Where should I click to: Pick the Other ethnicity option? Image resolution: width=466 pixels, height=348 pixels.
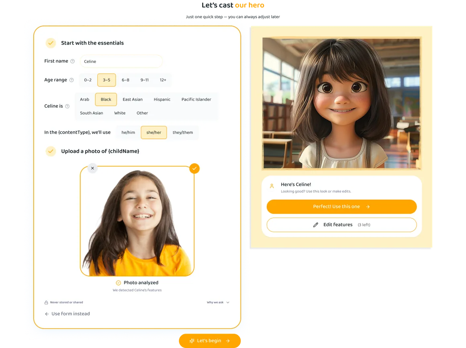tap(142, 113)
